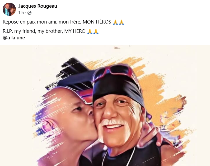Click first praying-hands emoji after MON HÉROS
This screenshot has height=166, width=210.
click(115, 22)
